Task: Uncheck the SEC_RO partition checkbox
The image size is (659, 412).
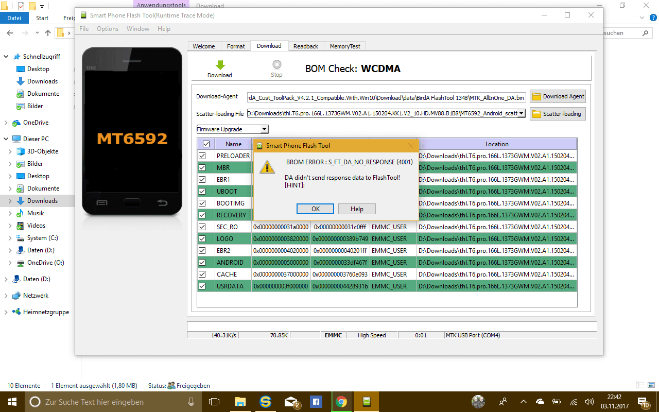Action: click(x=202, y=227)
